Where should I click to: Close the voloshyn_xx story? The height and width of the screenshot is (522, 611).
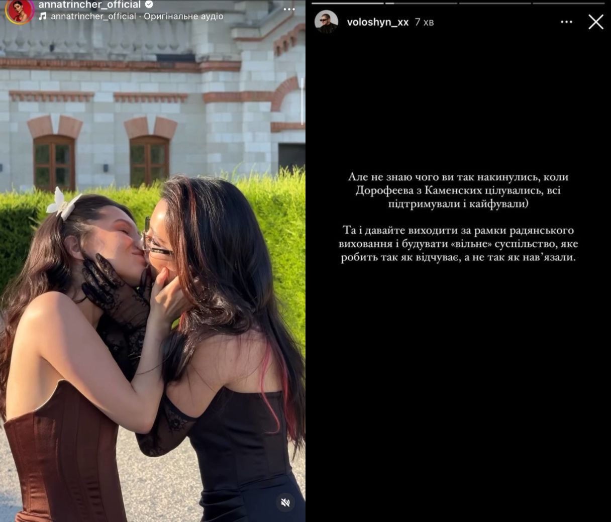596,22
